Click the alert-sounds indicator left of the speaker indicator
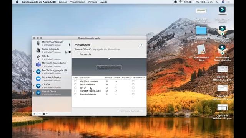The image size is (246, 138). click(x=66, y=52)
